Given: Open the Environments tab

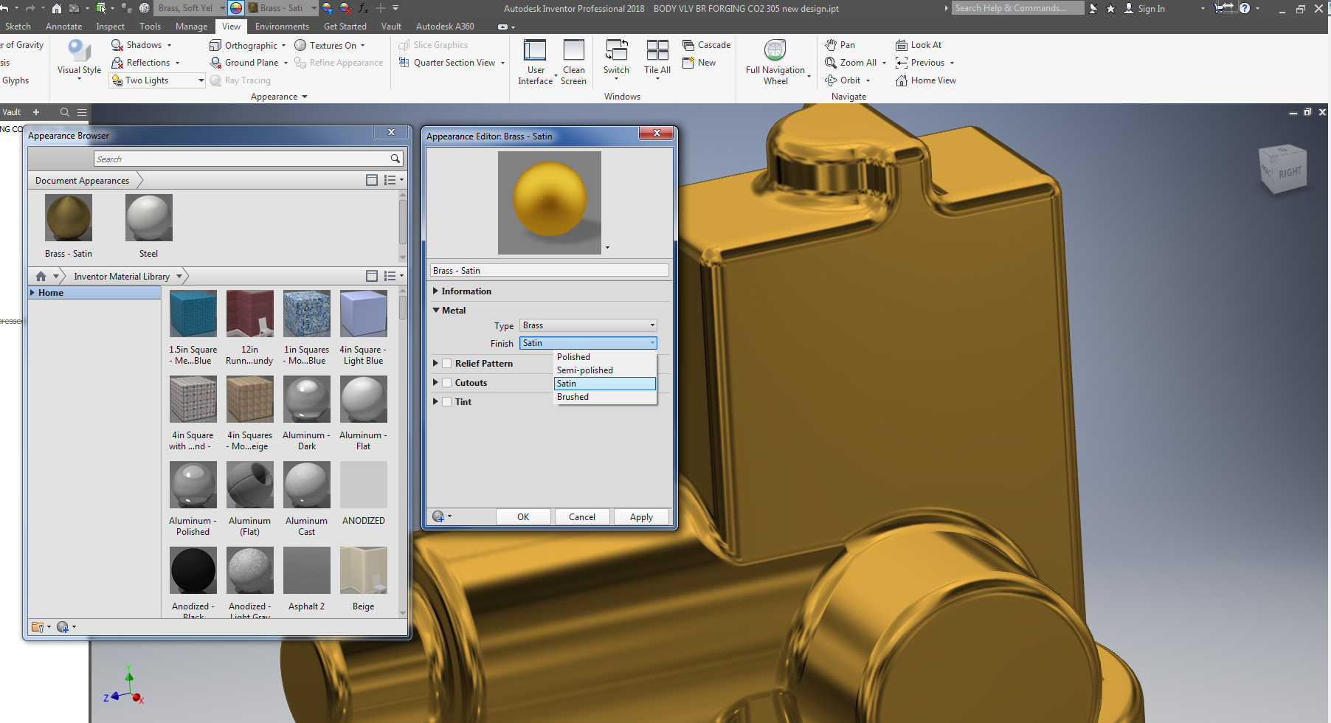Looking at the screenshot, I should (x=282, y=26).
